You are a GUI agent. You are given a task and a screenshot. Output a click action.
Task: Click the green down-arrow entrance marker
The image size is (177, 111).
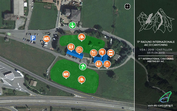tap(72, 25)
